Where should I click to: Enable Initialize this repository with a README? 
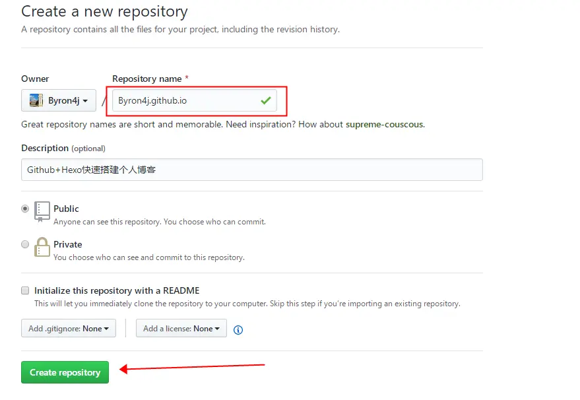tap(25, 290)
